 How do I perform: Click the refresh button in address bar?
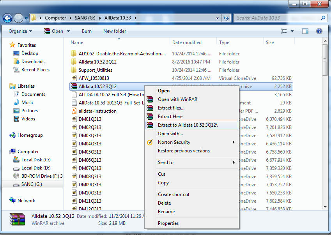click(x=226, y=18)
